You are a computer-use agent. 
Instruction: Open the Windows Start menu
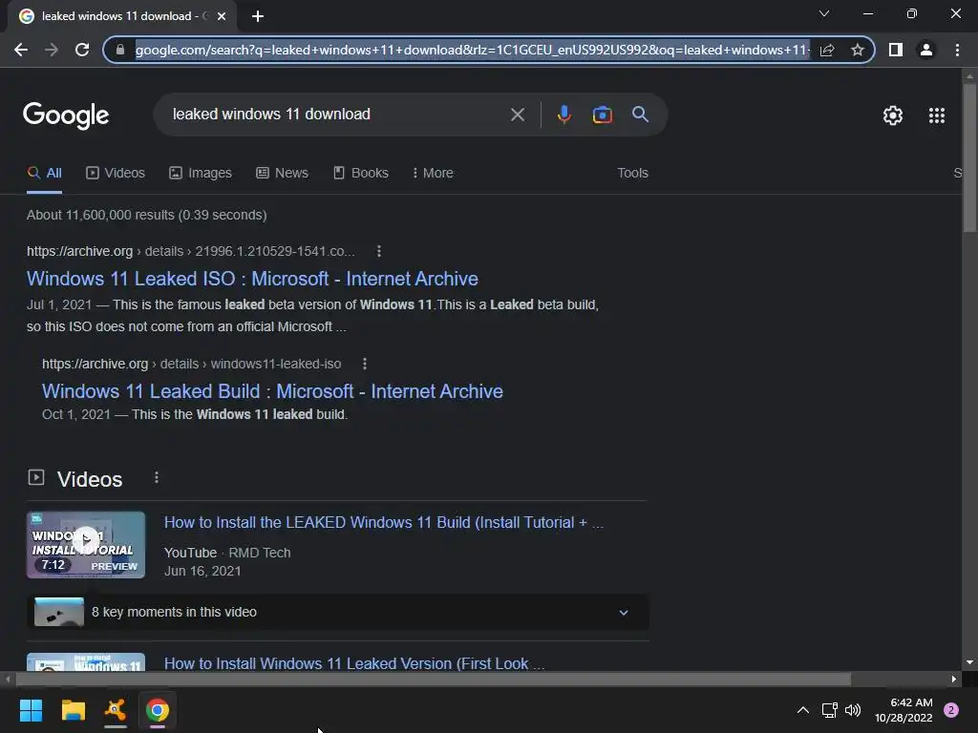point(31,710)
